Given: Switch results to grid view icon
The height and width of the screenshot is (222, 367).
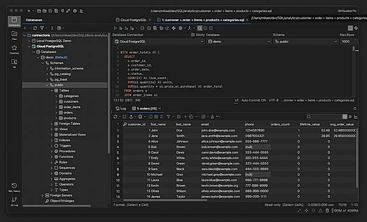Looking at the screenshot, I should pyautogui.click(x=345, y=116).
